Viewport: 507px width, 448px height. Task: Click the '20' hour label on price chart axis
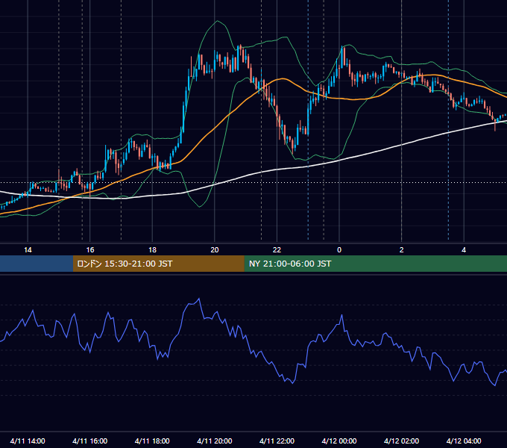click(x=215, y=250)
